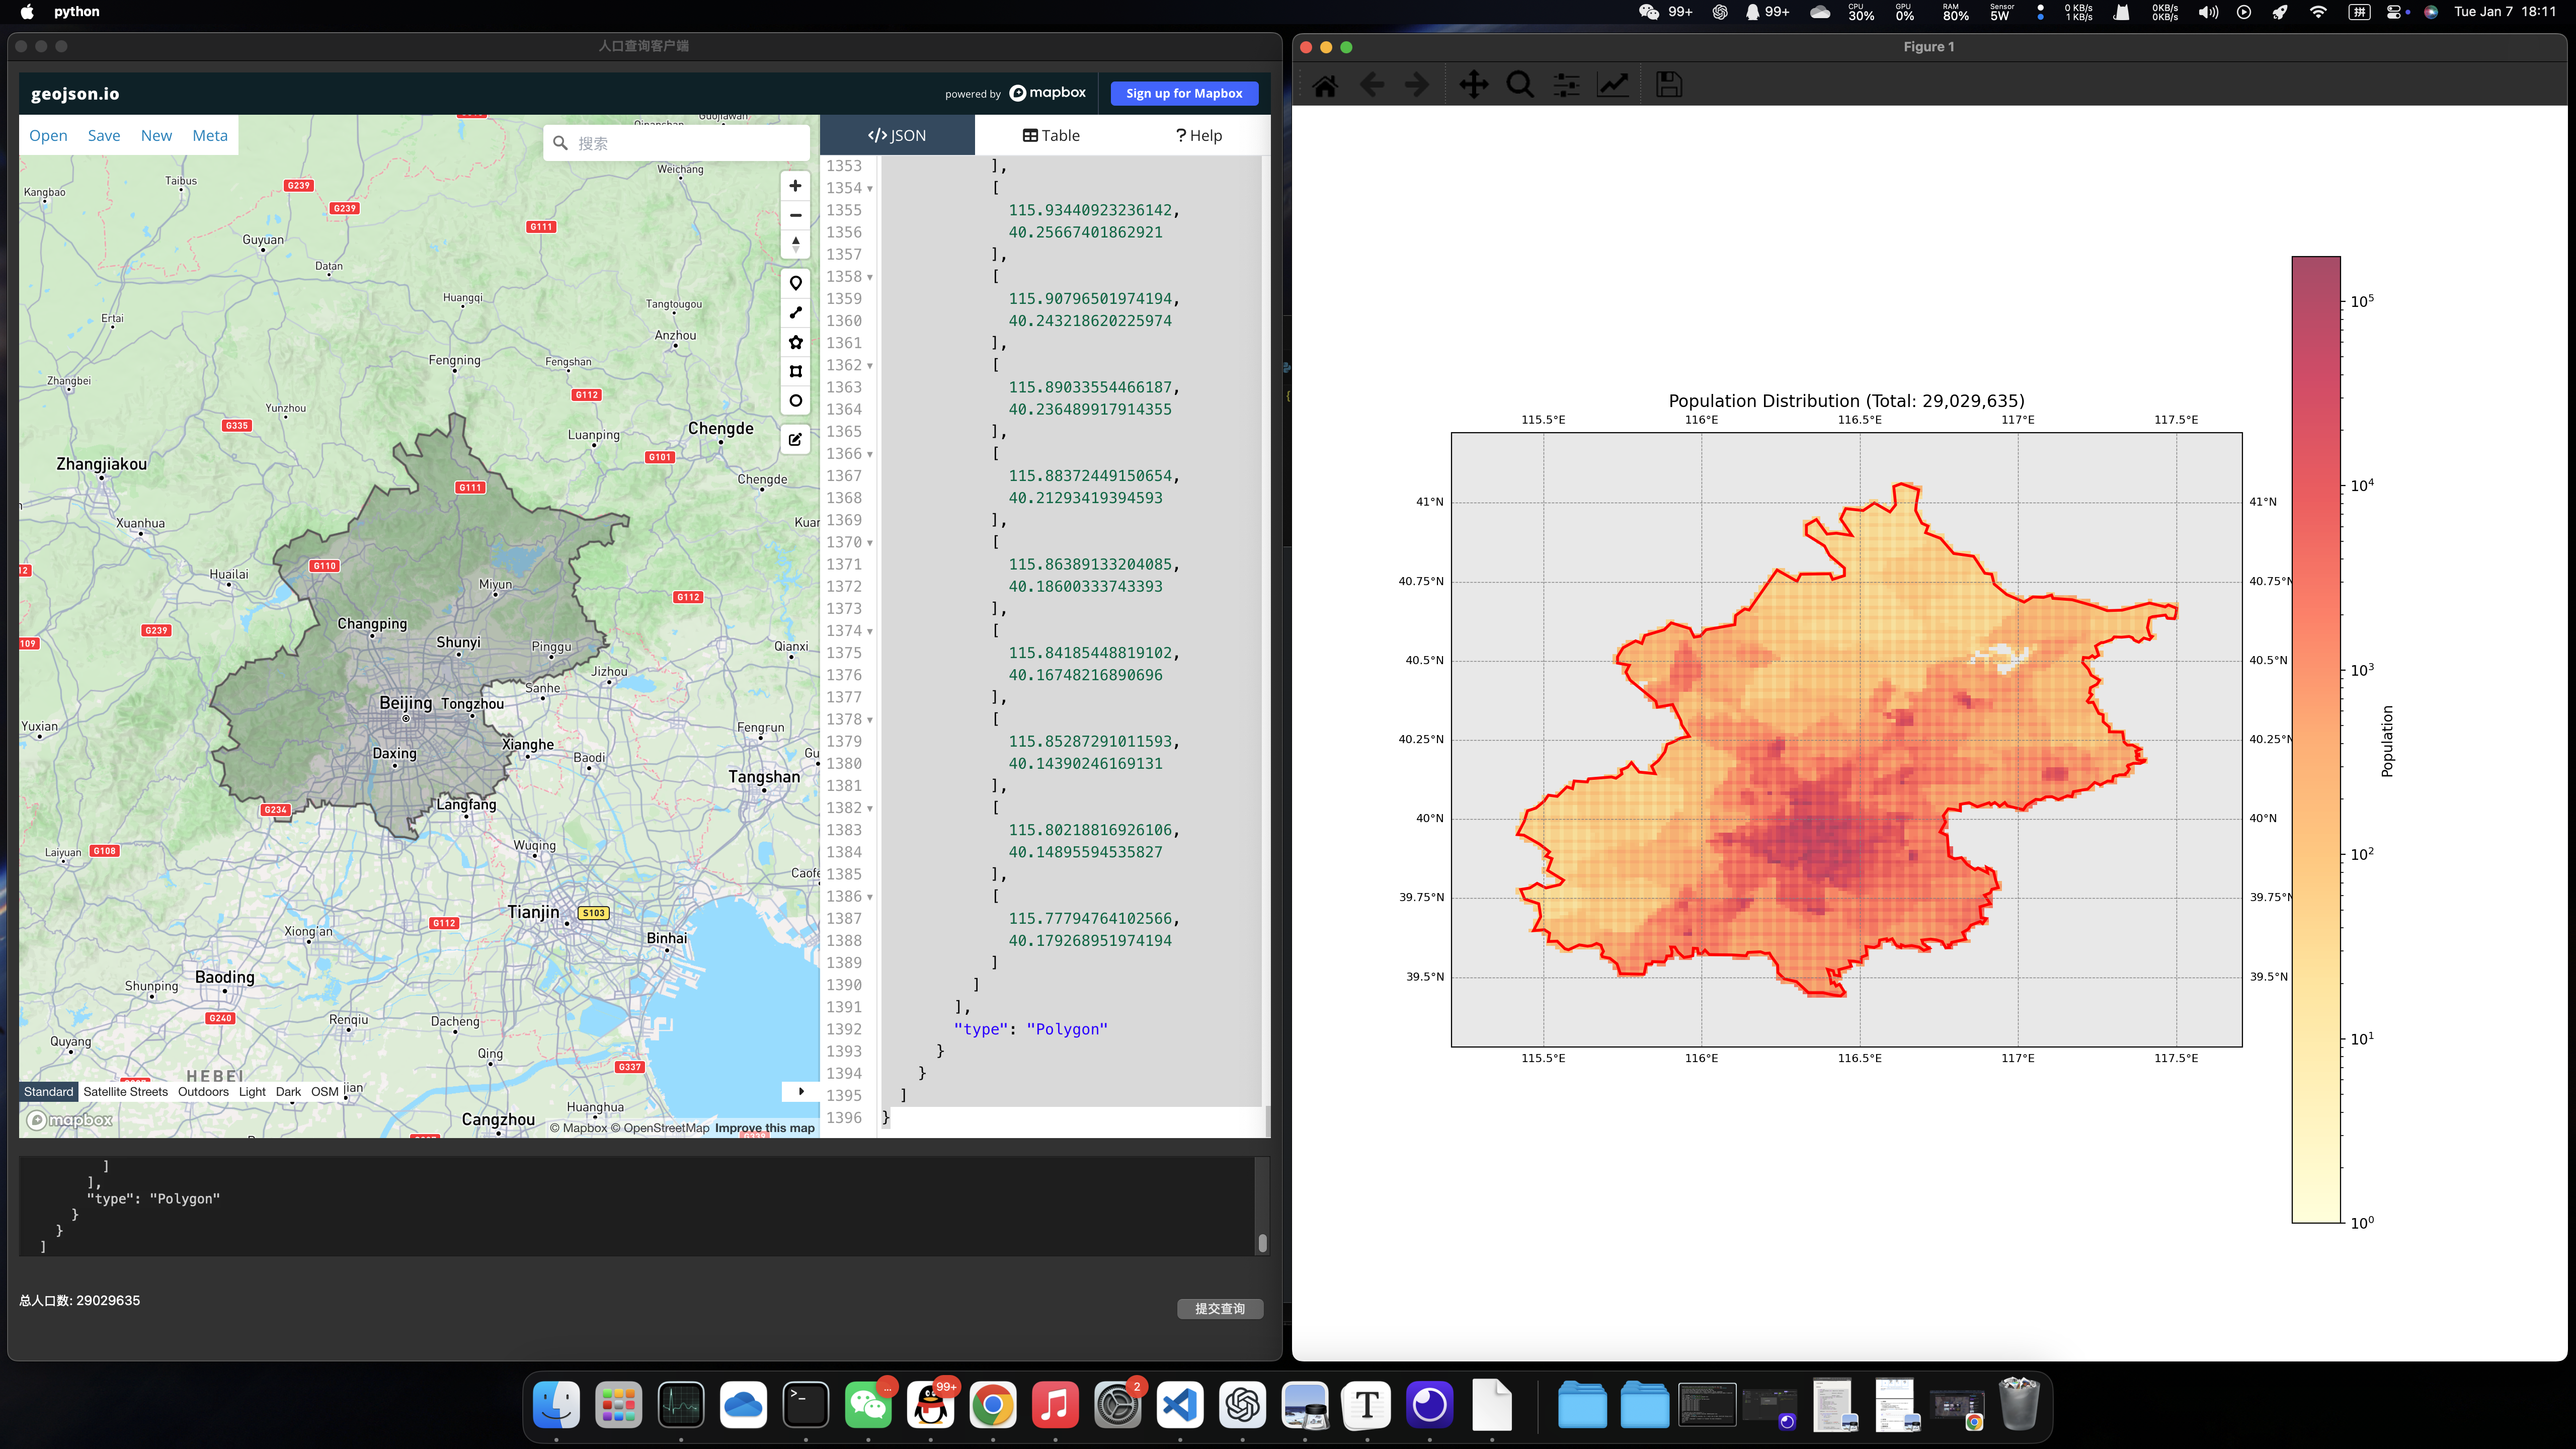2576x1449 pixels.
Task: Collapse JSON fold arrow at line 1370
Action: point(869,543)
